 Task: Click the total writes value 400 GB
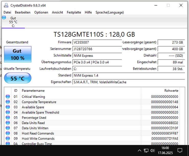(x=171, y=49)
